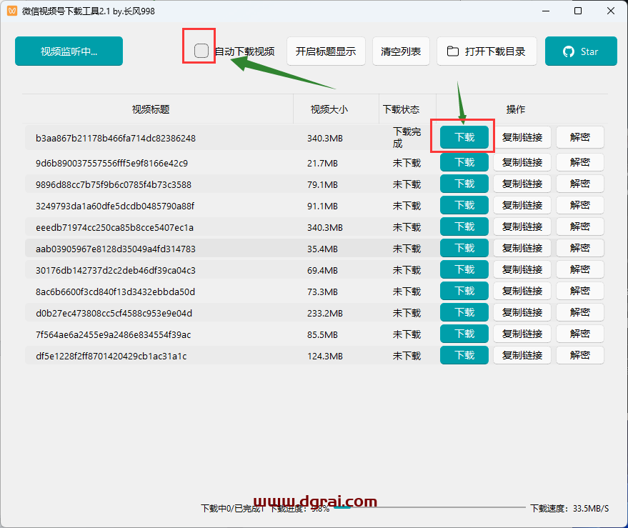Image resolution: width=628 pixels, height=528 pixels.
Task: Select title 9896d88cc7b75f9b6c0785f4b73c3588
Action: click(x=114, y=184)
